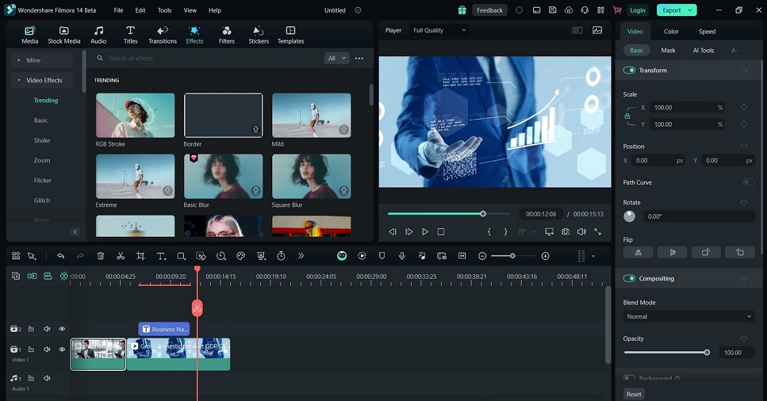Screen dimensions: 767x401
Task: Open the Blend Mode Normal dropdown
Action: 689,317
